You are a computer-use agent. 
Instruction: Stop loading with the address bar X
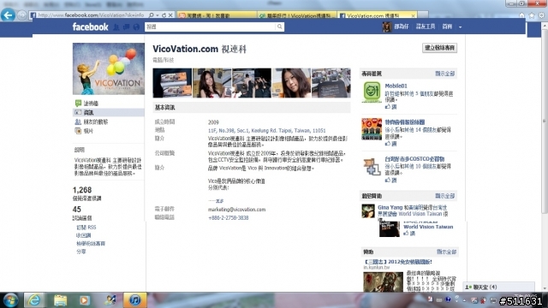point(170,15)
